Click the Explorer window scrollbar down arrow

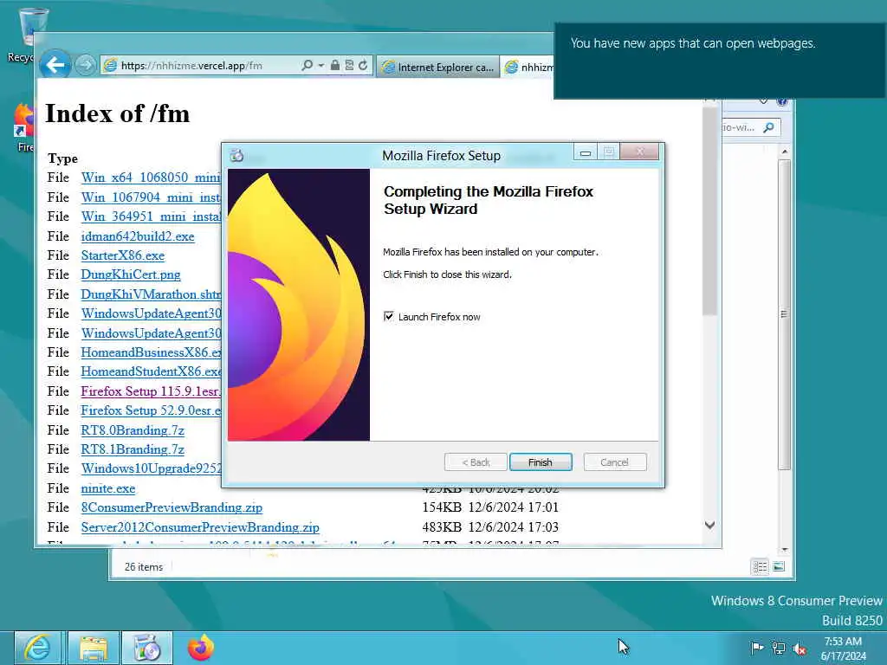[x=785, y=550]
